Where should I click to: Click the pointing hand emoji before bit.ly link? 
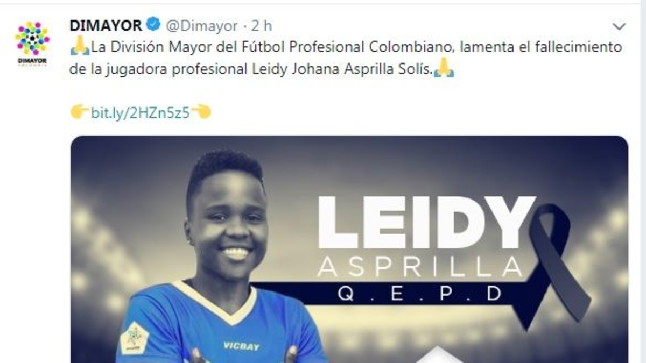(80, 112)
